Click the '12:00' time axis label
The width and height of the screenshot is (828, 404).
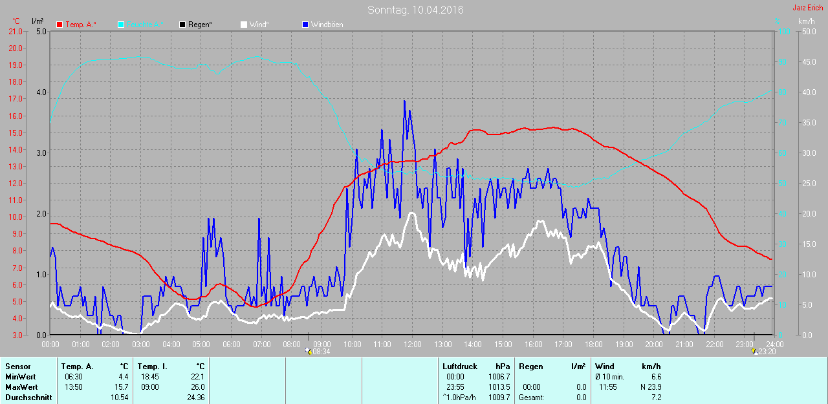[412, 343]
